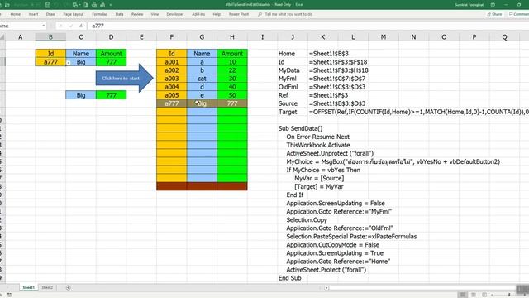Select cell 'cat' in the Name column
This screenshot has width=529, height=298.
pyautogui.click(x=202, y=79)
